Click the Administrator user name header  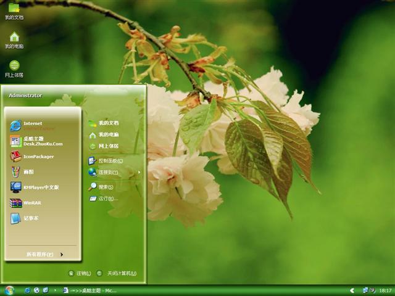(25, 96)
